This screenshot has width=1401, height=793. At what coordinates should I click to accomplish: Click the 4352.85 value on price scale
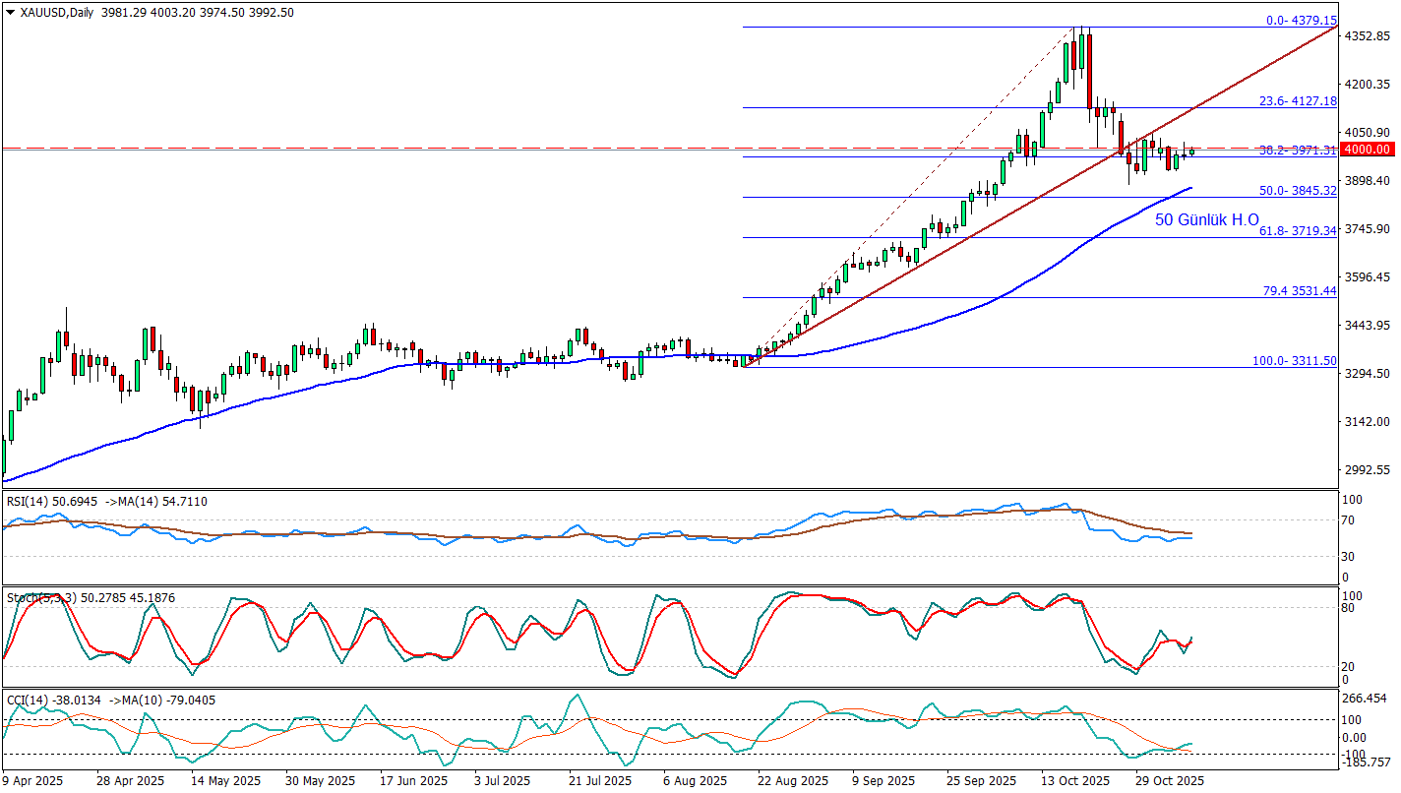[1369, 36]
